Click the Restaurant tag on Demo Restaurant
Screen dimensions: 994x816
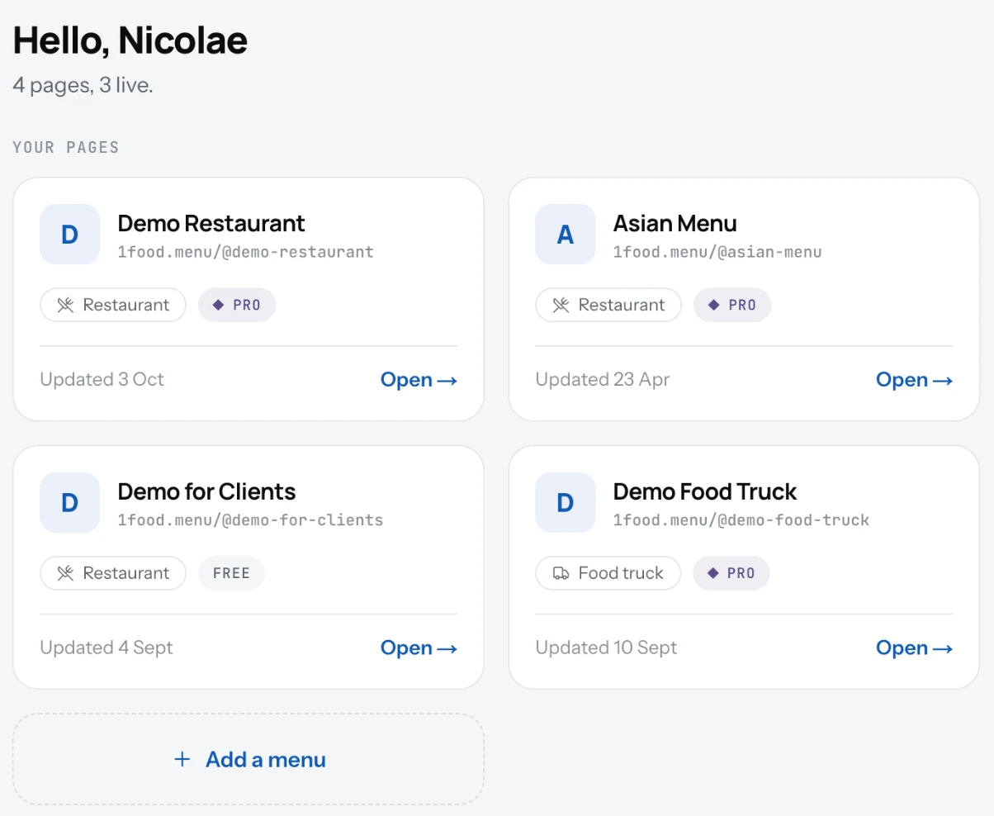pyautogui.click(x=113, y=305)
